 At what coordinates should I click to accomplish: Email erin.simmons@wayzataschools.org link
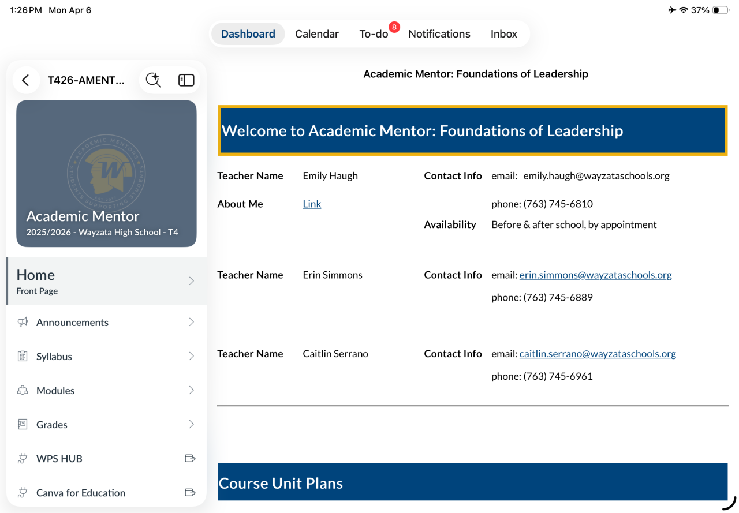tap(595, 275)
